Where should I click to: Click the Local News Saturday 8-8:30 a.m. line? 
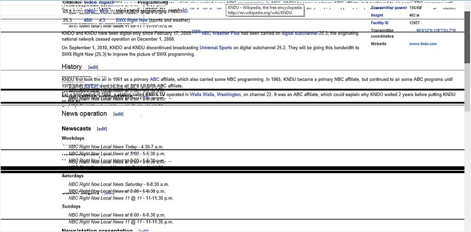coord(119,184)
